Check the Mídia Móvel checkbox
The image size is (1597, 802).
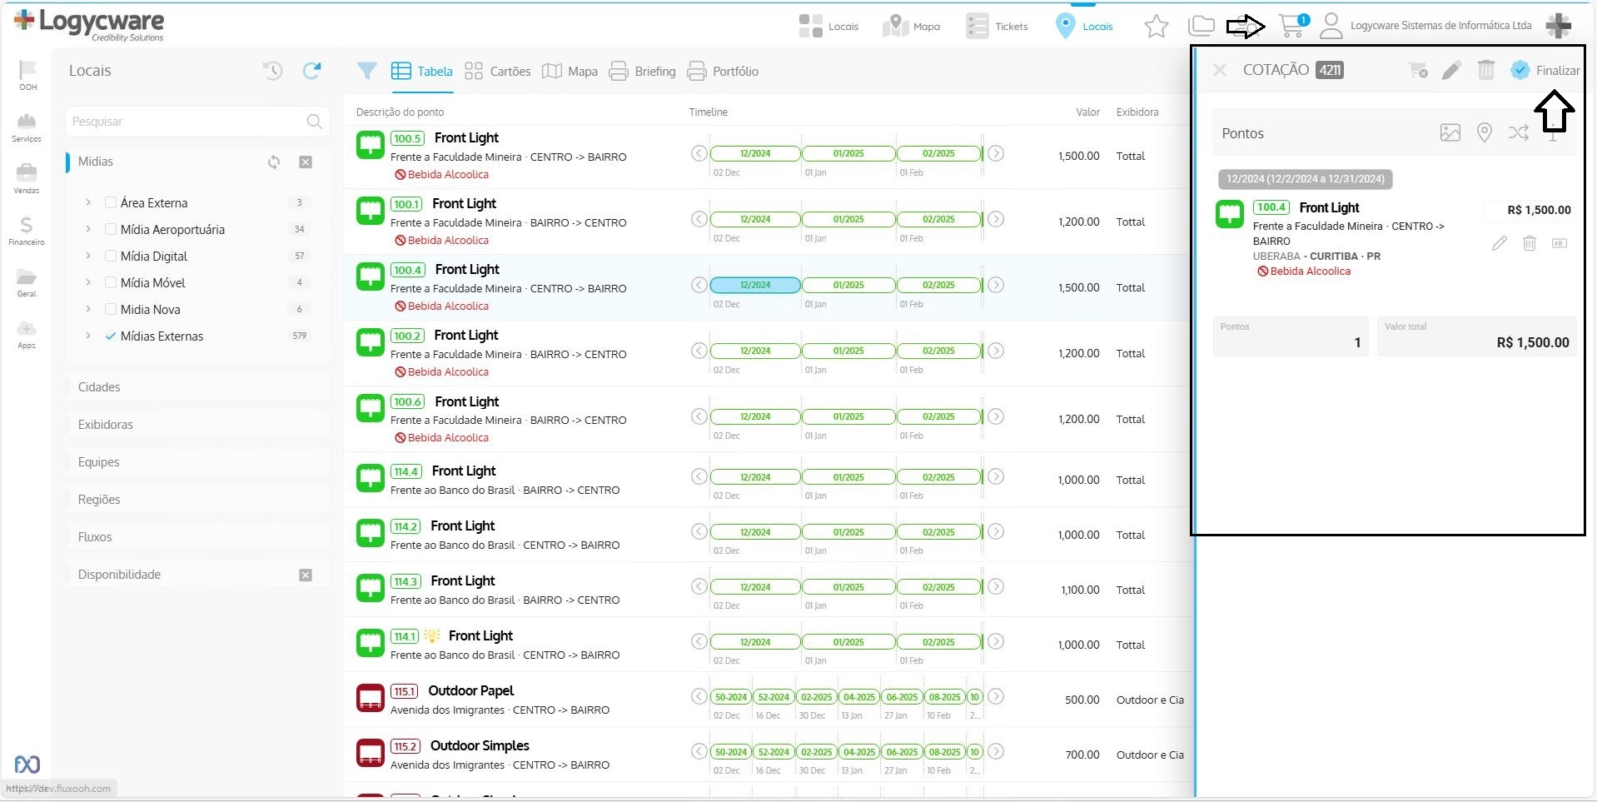click(110, 282)
